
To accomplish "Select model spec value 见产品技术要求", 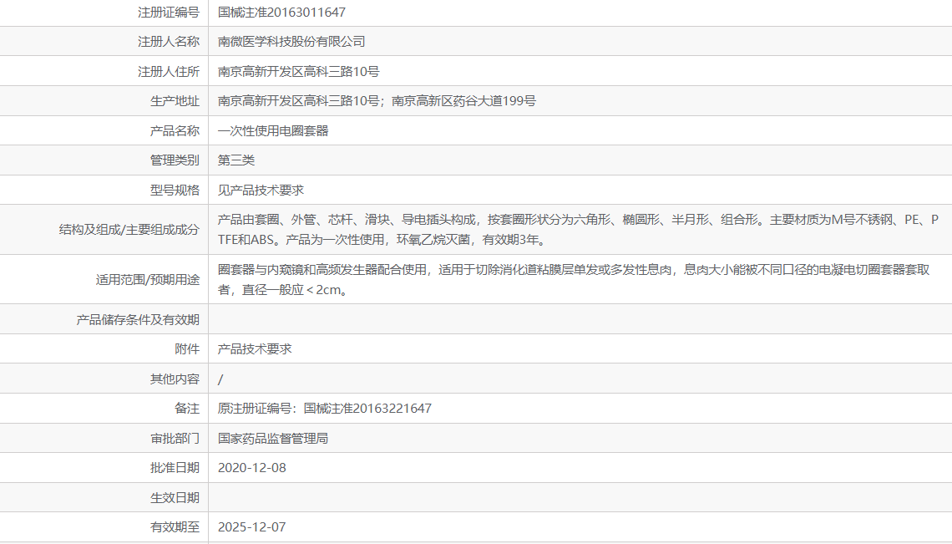I will [261, 190].
